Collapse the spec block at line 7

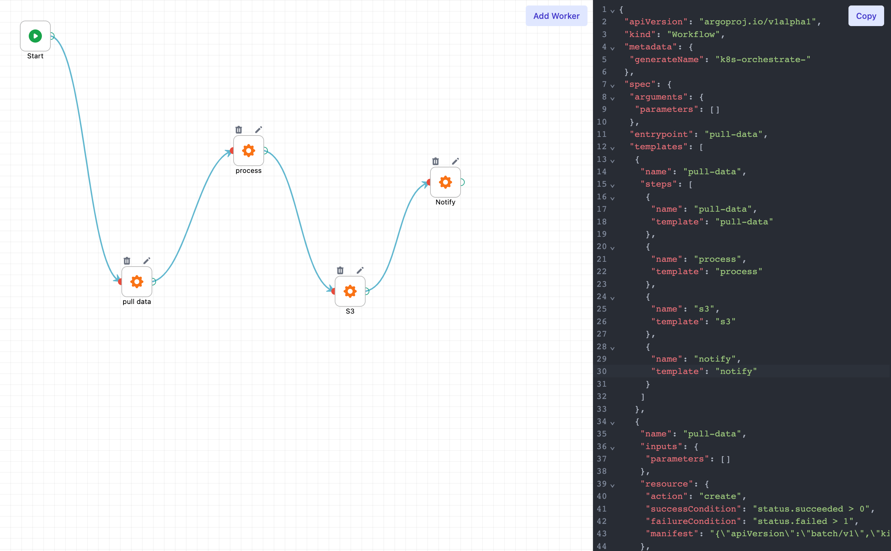click(x=612, y=86)
